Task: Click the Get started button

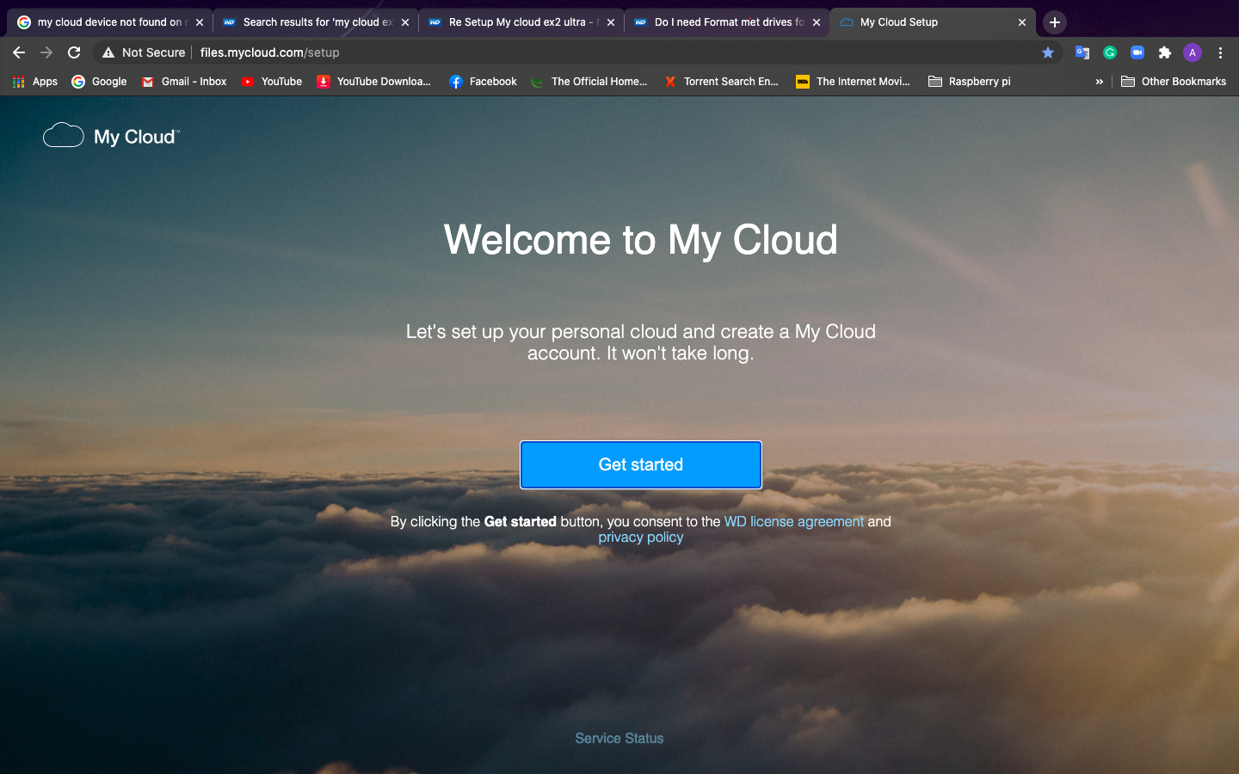Action: pyautogui.click(x=641, y=464)
